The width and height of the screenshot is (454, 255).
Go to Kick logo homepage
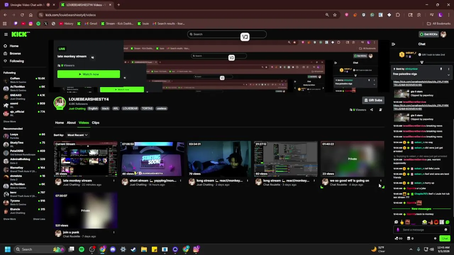coord(21,34)
